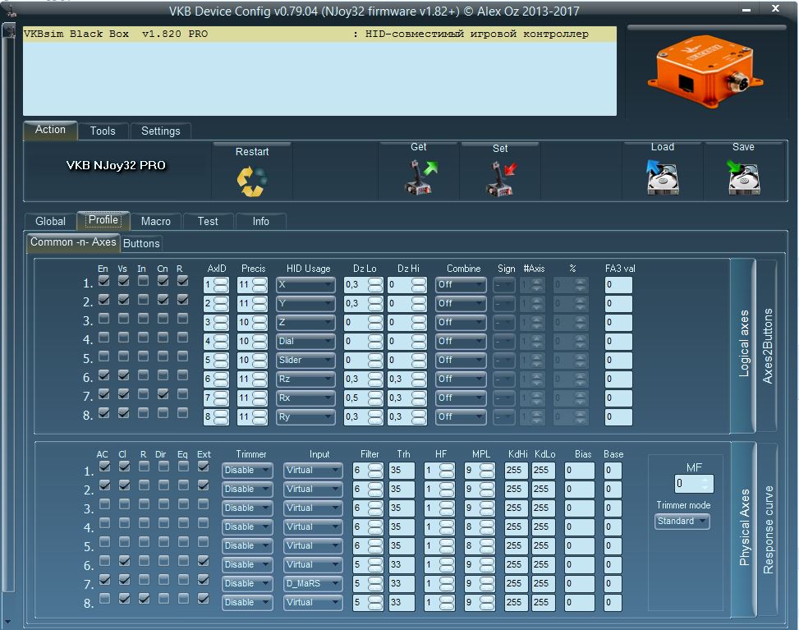Image resolution: width=799 pixels, height=630 pixels.
Task: Open Combine dropdown for logical axis 8
Action: (460, 417)
